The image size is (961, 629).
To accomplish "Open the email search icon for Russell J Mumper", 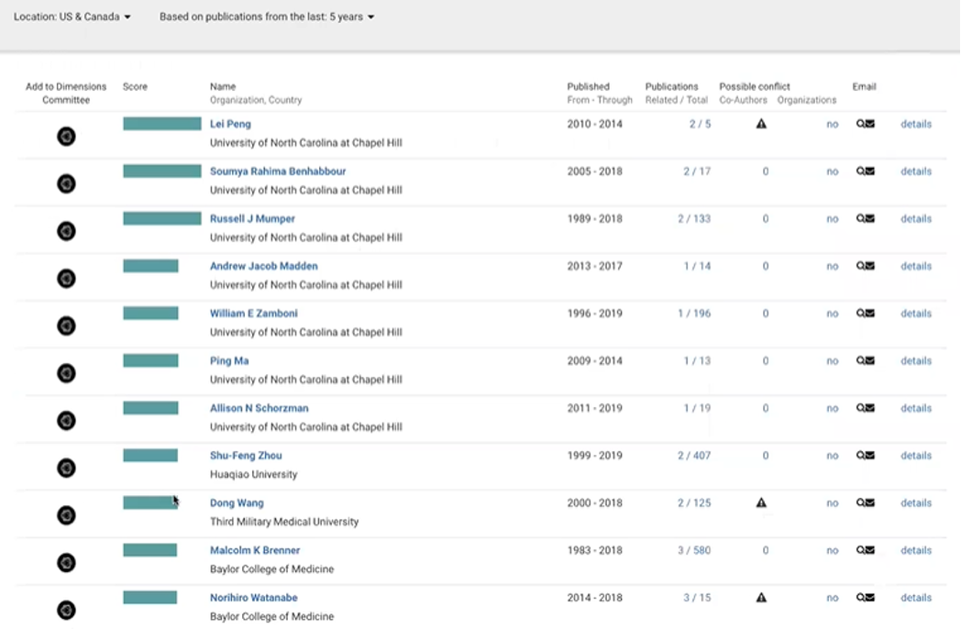I will (x=858, y=218).
